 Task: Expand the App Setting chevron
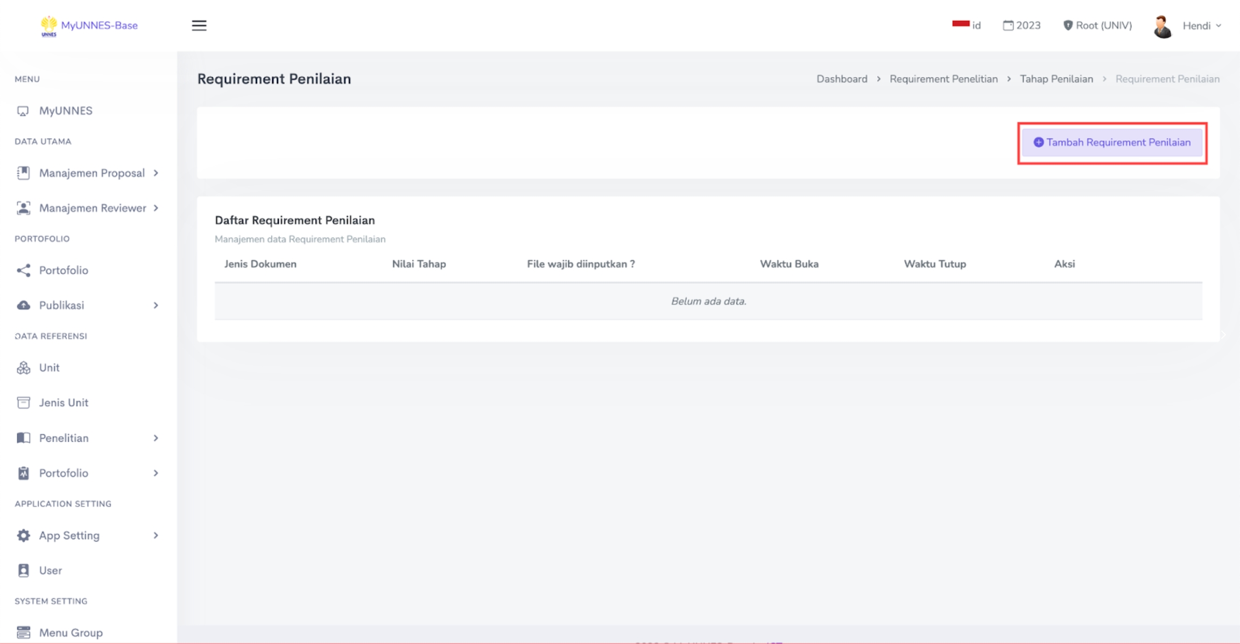pos(156,535)
